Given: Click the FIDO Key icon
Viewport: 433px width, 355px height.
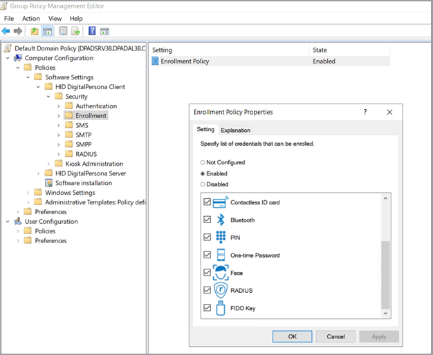Looking at the screenshot, I should coord(221,308).
